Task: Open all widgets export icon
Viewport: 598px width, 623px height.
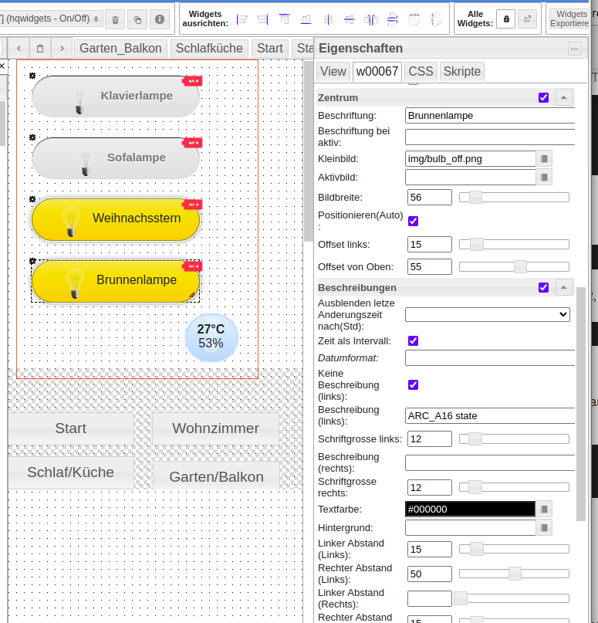Action: coord(527,19)
